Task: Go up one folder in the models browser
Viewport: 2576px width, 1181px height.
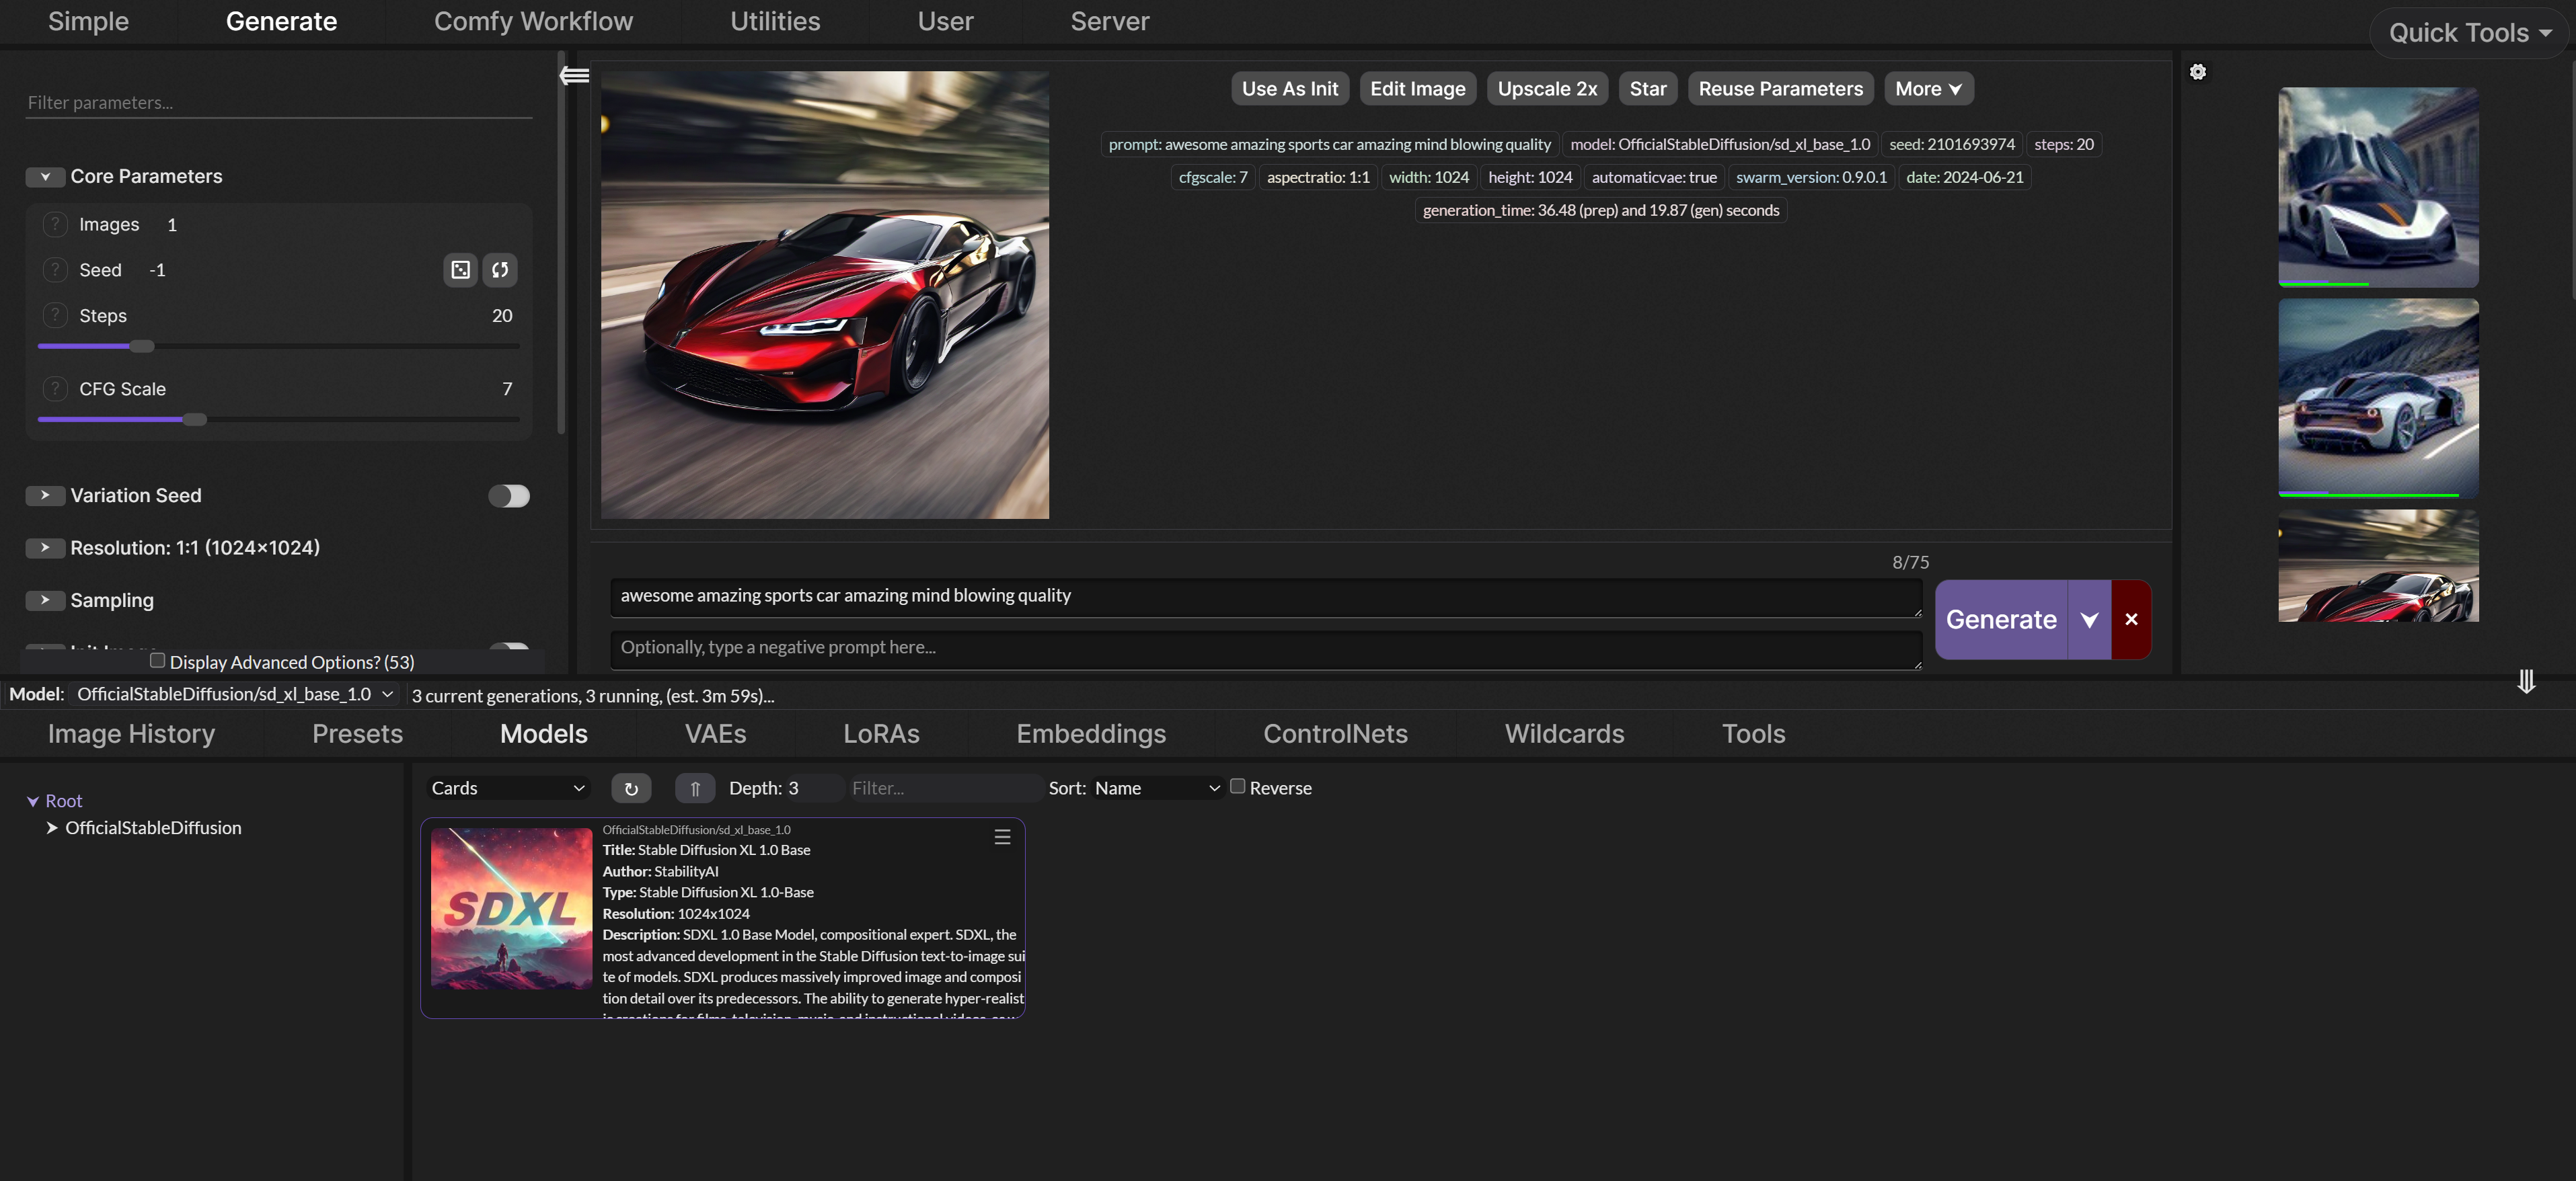Action: click(x=695, y=788)
